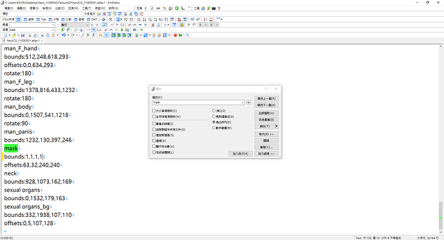Viewport: 444px width, 240px height.
Task: Select the regular expression (X) radio button
Action: pos(214,116)
